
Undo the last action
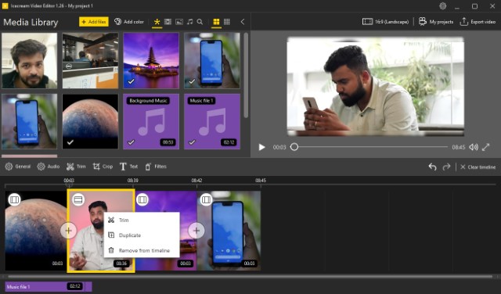coord(432,167)
